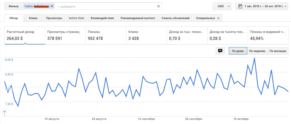Open the Клики tab
The width and height of the screenshot is (291, 124).
(33, 18)
